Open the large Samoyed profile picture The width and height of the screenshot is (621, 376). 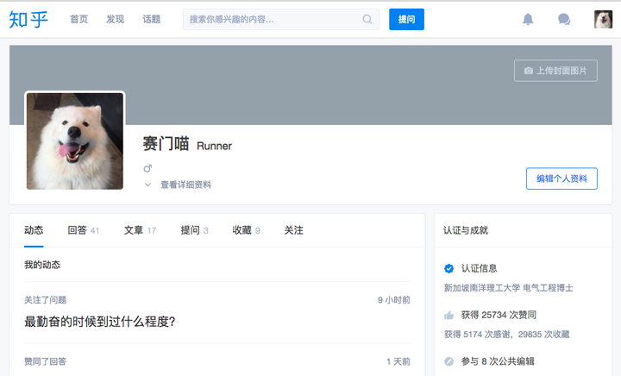coord(75,141)
